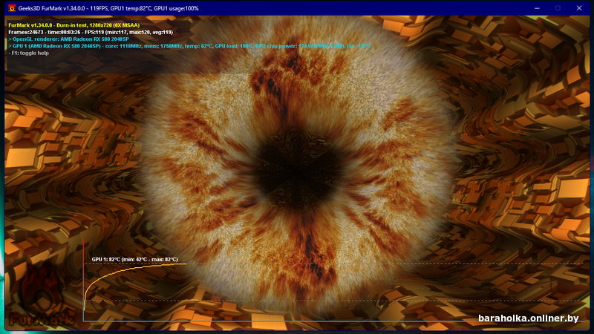Screen dimensions: 594x334
Task: Maximize the FurMark window
Action: point(558,8)
